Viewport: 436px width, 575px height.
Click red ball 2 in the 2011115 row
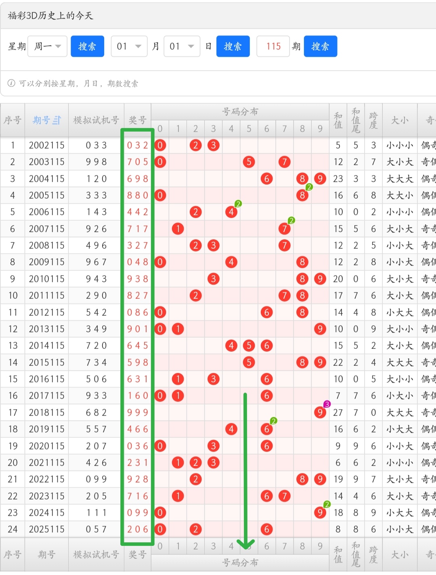196,296
